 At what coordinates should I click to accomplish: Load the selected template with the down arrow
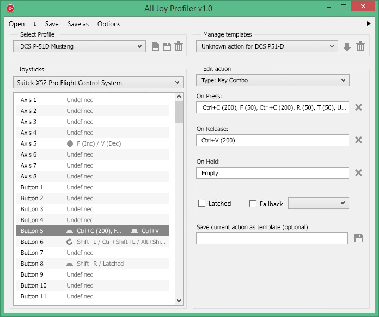tap(347, 47)
